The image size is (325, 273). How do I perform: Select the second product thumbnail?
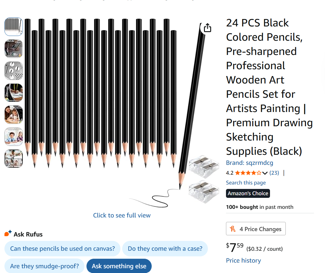tap(14, 49)
